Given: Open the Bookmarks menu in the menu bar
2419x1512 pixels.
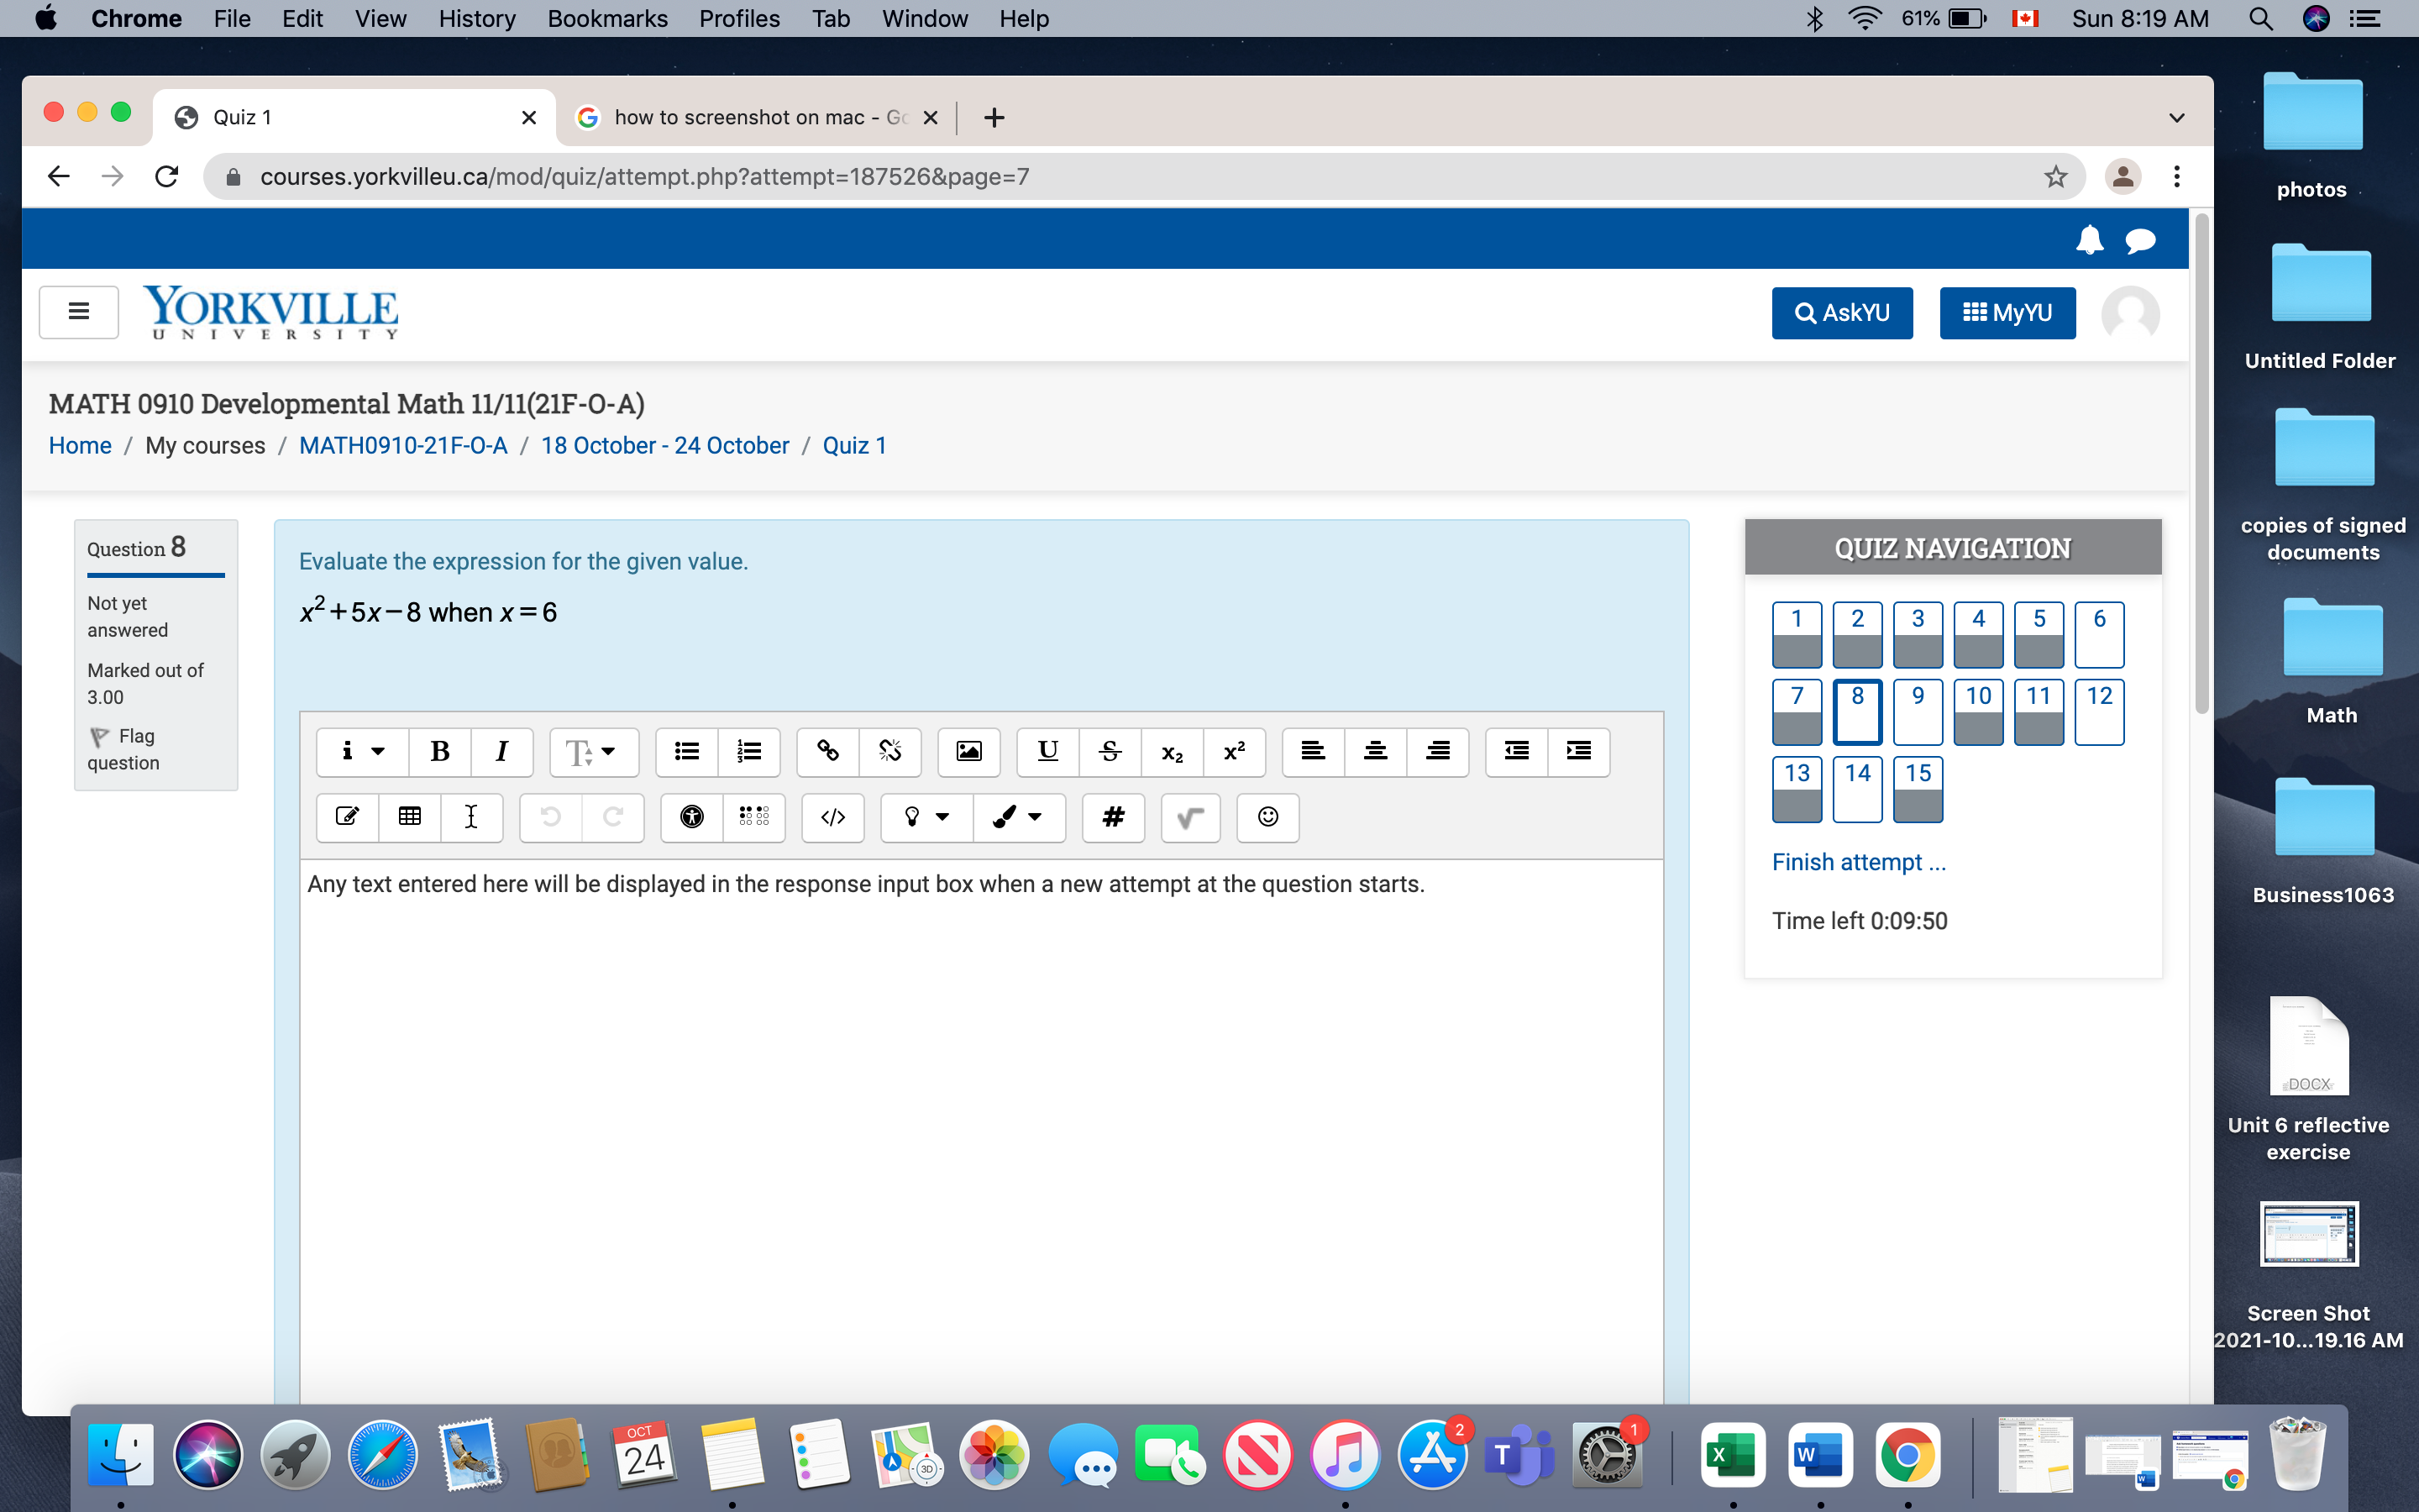Looking at the screenshot, I should tap(606, 18).
